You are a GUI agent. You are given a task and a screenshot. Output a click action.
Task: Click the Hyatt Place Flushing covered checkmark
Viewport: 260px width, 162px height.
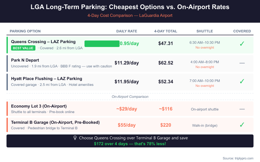pos(242,81)
